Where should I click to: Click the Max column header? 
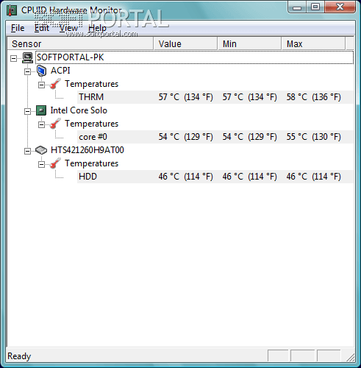coord(313,44)
